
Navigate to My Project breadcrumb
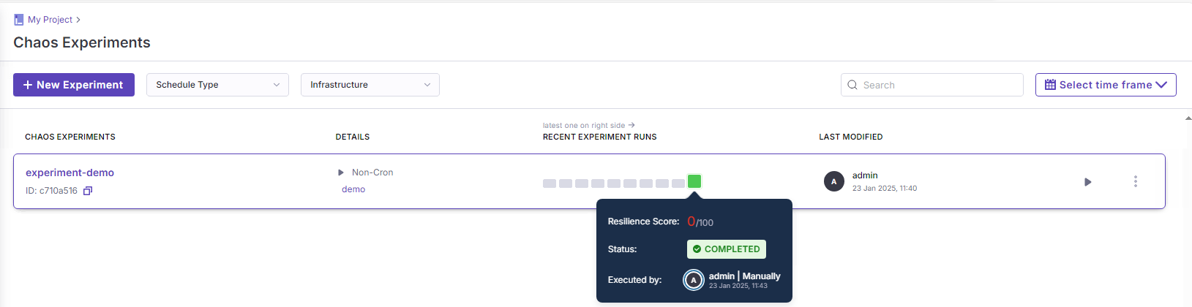click(50, 20)
